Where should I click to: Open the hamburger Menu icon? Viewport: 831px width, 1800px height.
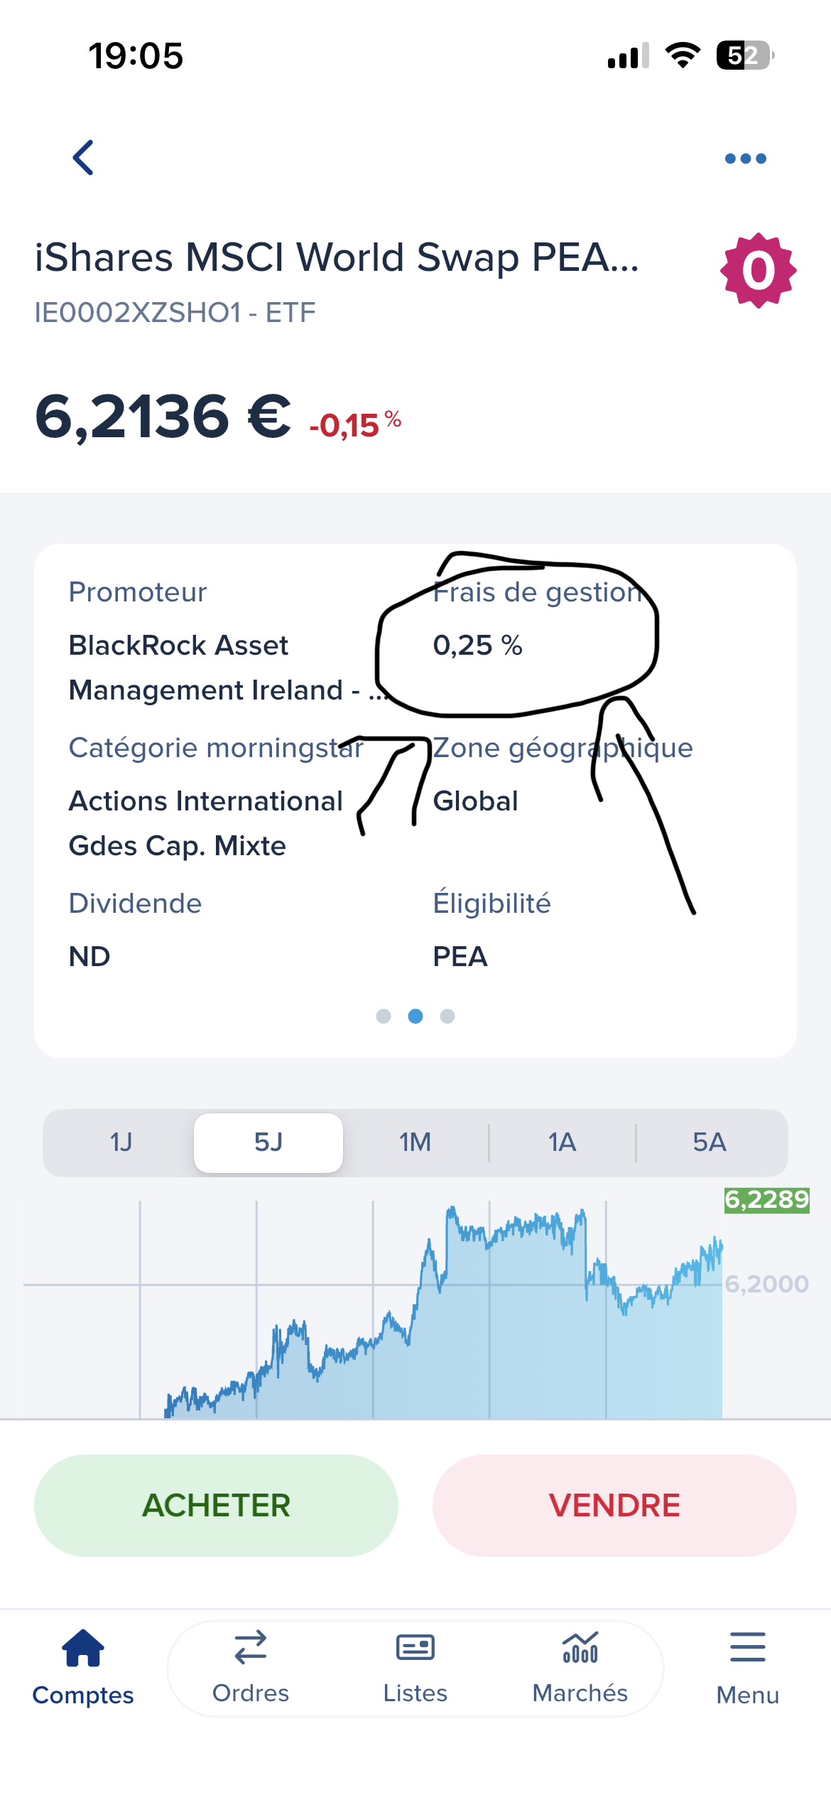pos(747,1648)
